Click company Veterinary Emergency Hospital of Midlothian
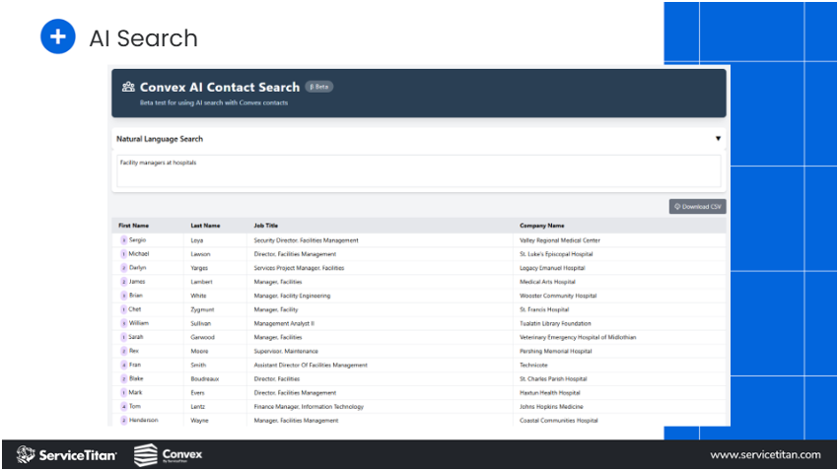 click(578, 338)
